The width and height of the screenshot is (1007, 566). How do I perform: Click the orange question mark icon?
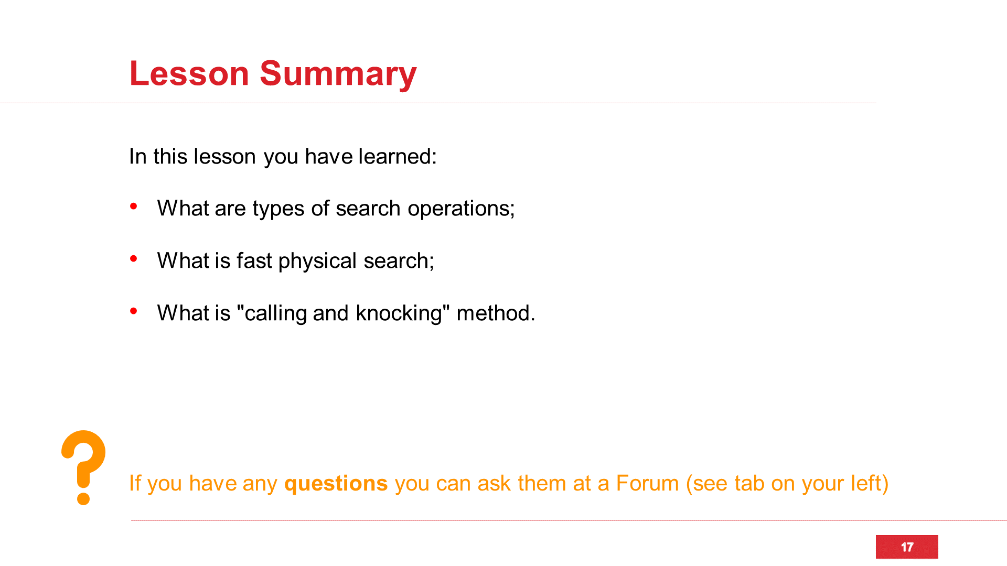click(x=83, y=467)
